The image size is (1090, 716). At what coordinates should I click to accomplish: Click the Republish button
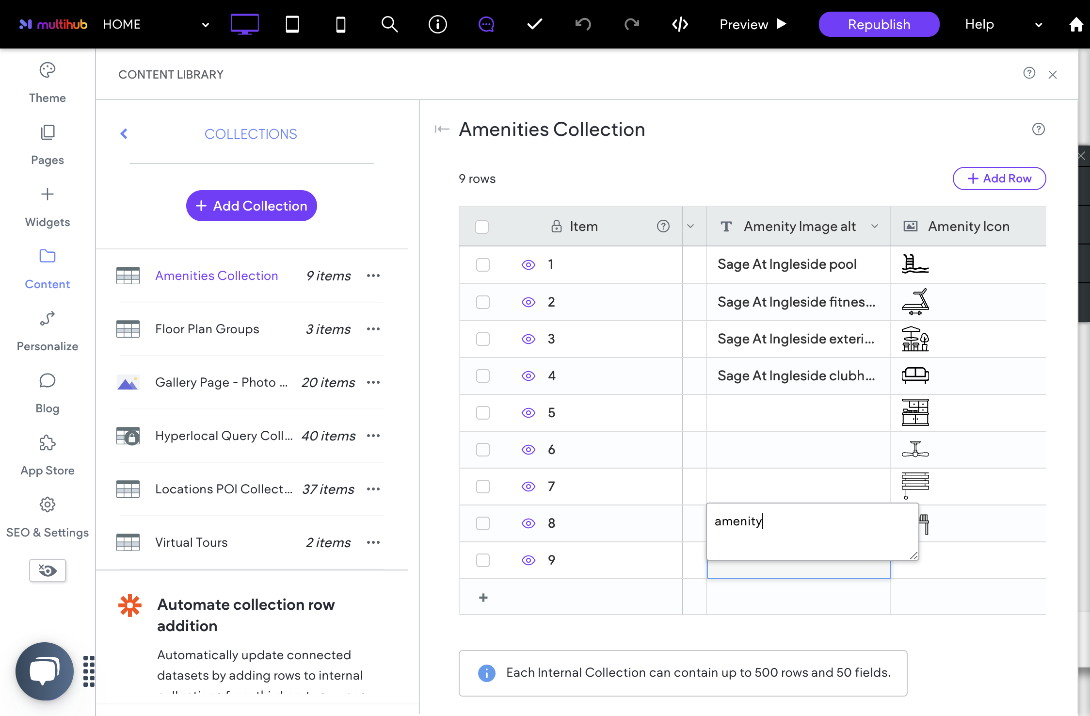[879, 24]
